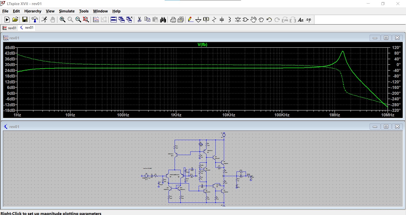This screenshot has width=406, height=215.
Task: Select the Place Capacitor tool
Action: 222,20
